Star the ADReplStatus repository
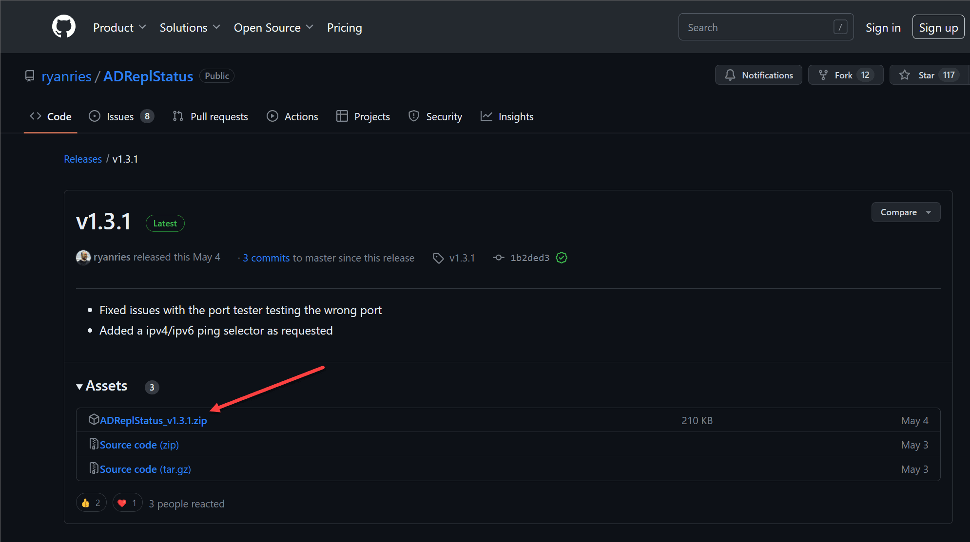 point(926,75)
